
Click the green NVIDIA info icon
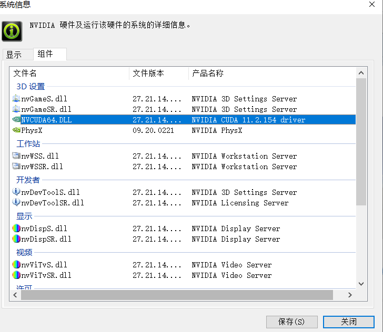[x=12, y=31]
